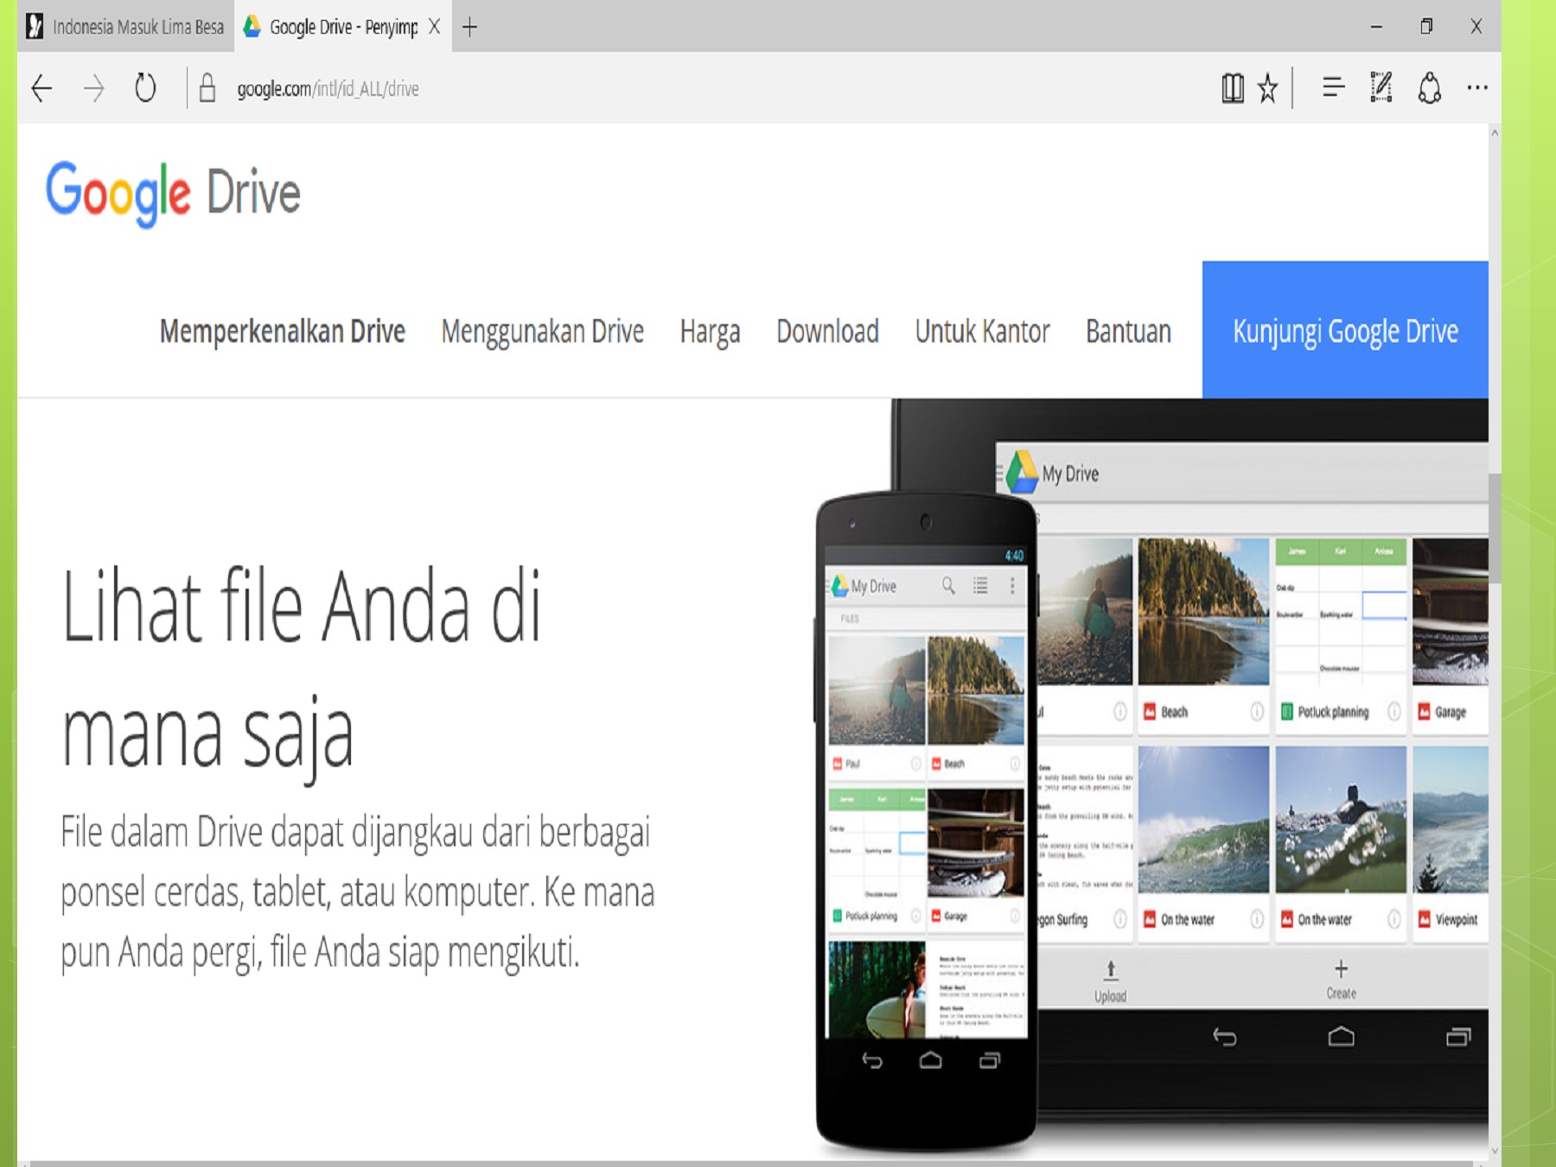Viewport: 1556px width, 1167px height.
Task: Open the Share panel icon
Action: 1430,87
